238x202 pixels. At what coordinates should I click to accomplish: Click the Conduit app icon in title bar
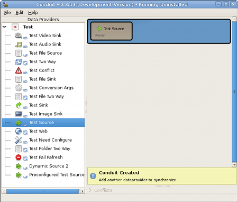(x=5, y=4)
